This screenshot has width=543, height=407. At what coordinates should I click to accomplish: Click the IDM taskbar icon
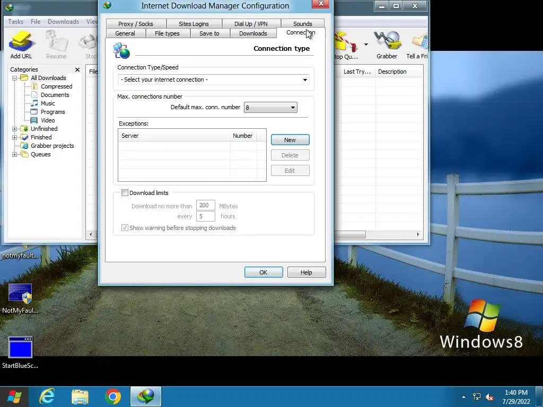[146, 396]
